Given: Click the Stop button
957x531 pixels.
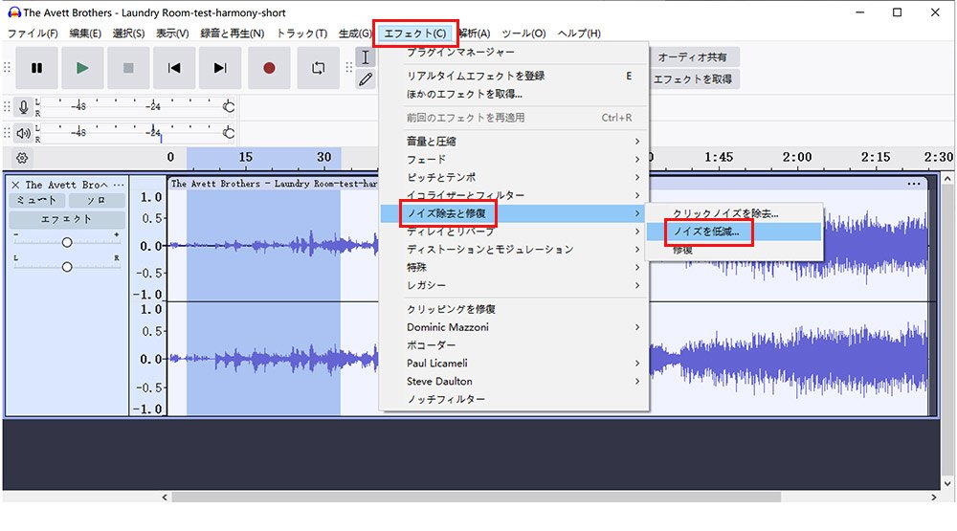Looking at the screenshot, I should [x=128, y=68].
